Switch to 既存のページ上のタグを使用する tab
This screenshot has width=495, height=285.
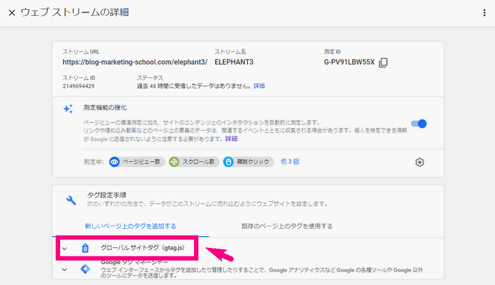tap(287, 226)
